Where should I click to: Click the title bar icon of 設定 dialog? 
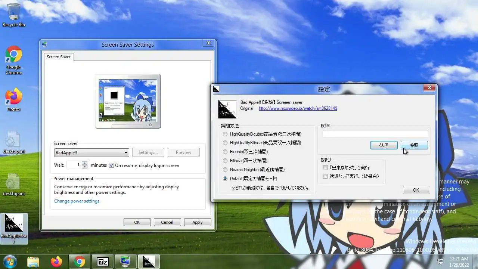click(216, 89)
